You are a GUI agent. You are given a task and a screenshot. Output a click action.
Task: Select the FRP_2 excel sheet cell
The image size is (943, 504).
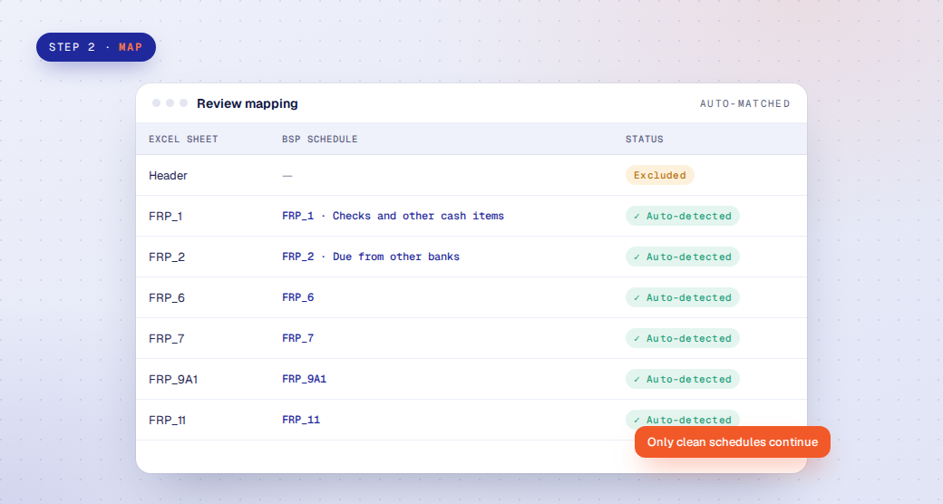click(167, 257)
